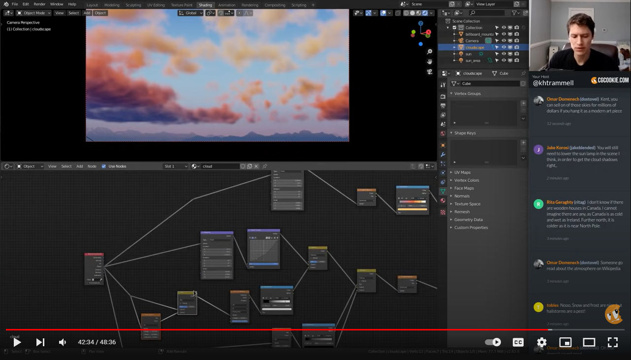Toggle billboard_mountain selectable arrow icon

(x=497, y=34)
